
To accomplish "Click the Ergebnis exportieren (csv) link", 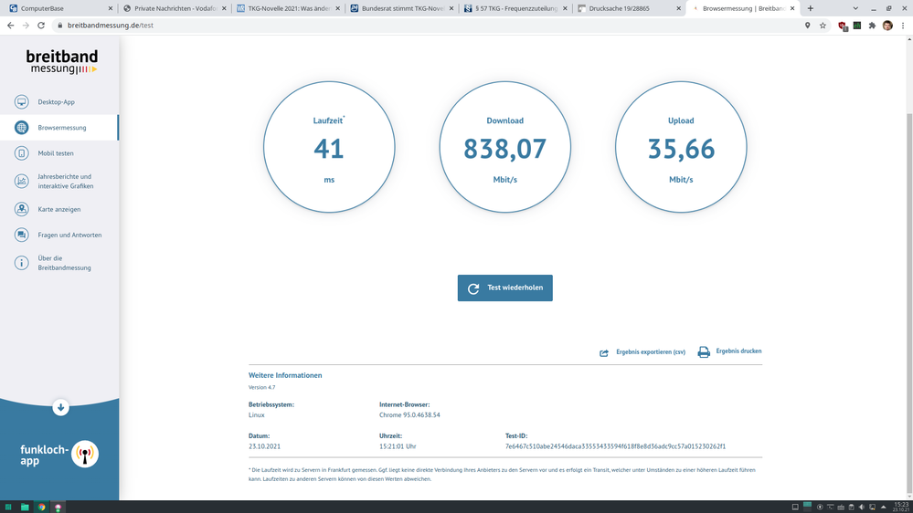I will 651,351.
